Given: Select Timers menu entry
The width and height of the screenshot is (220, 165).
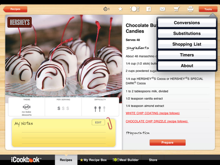Looking at the screenshot, I should click(x=187, y=55).
